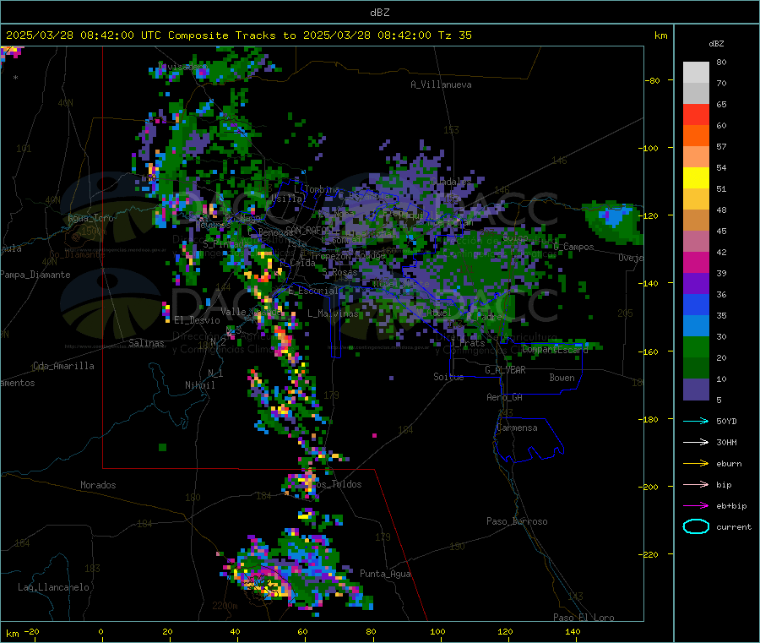Click the storm cell core southwest of Punta_Agua
The height and width of the screenshot is (643, 760).
264,586
